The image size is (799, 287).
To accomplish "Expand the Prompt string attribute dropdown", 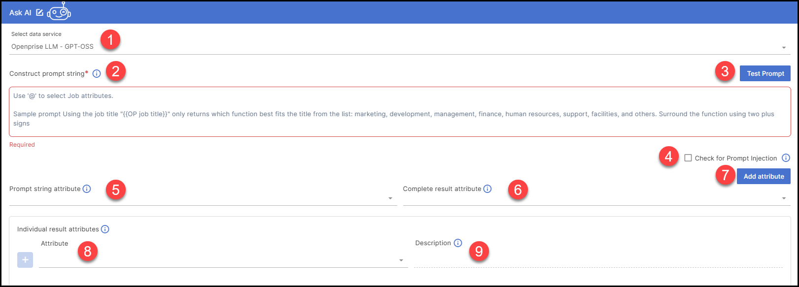I will tap(202, 198).
